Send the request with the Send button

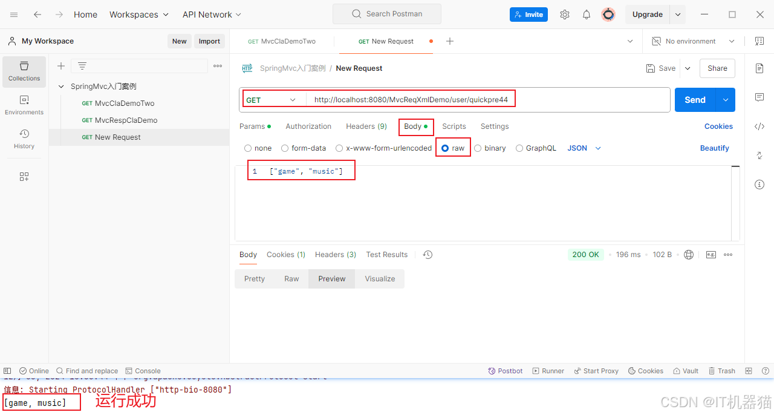(695, 100)
